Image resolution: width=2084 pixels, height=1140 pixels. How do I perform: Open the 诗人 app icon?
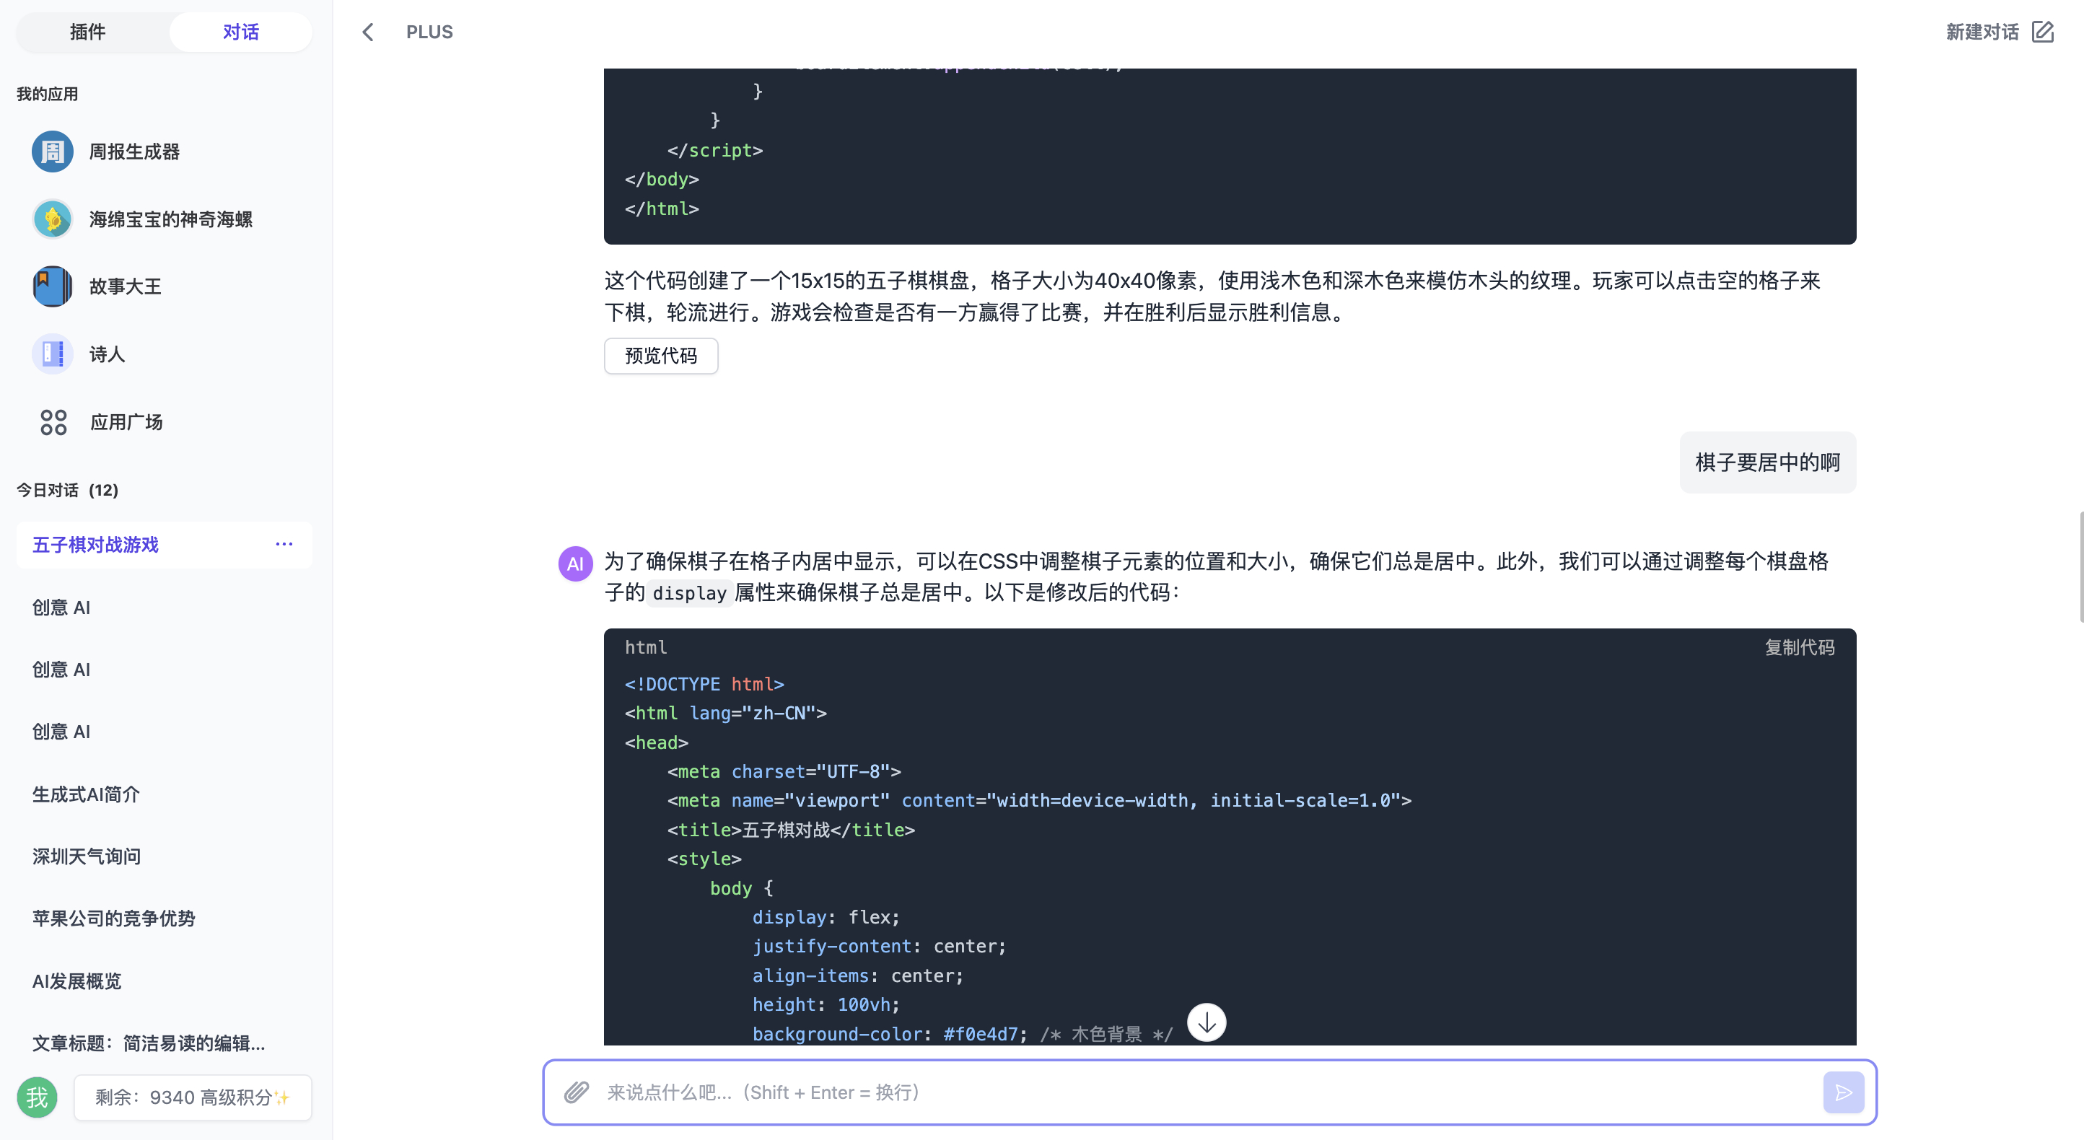point(53,354)
